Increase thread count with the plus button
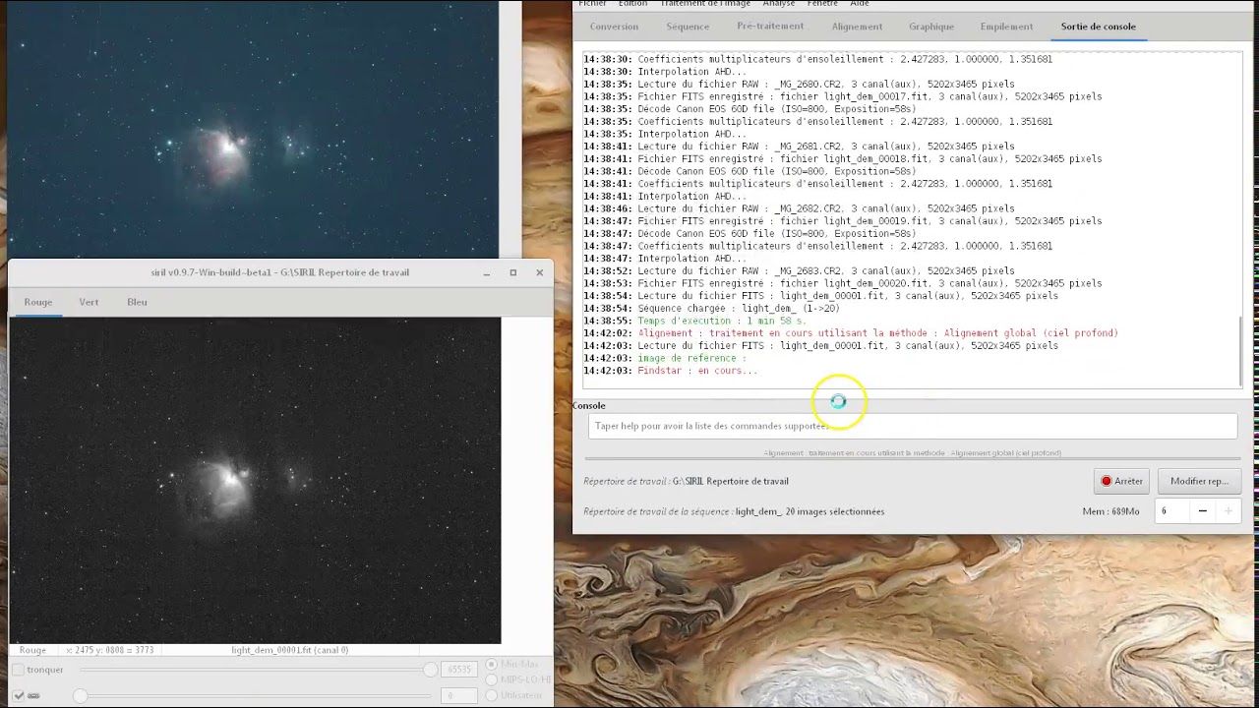 1228,511
